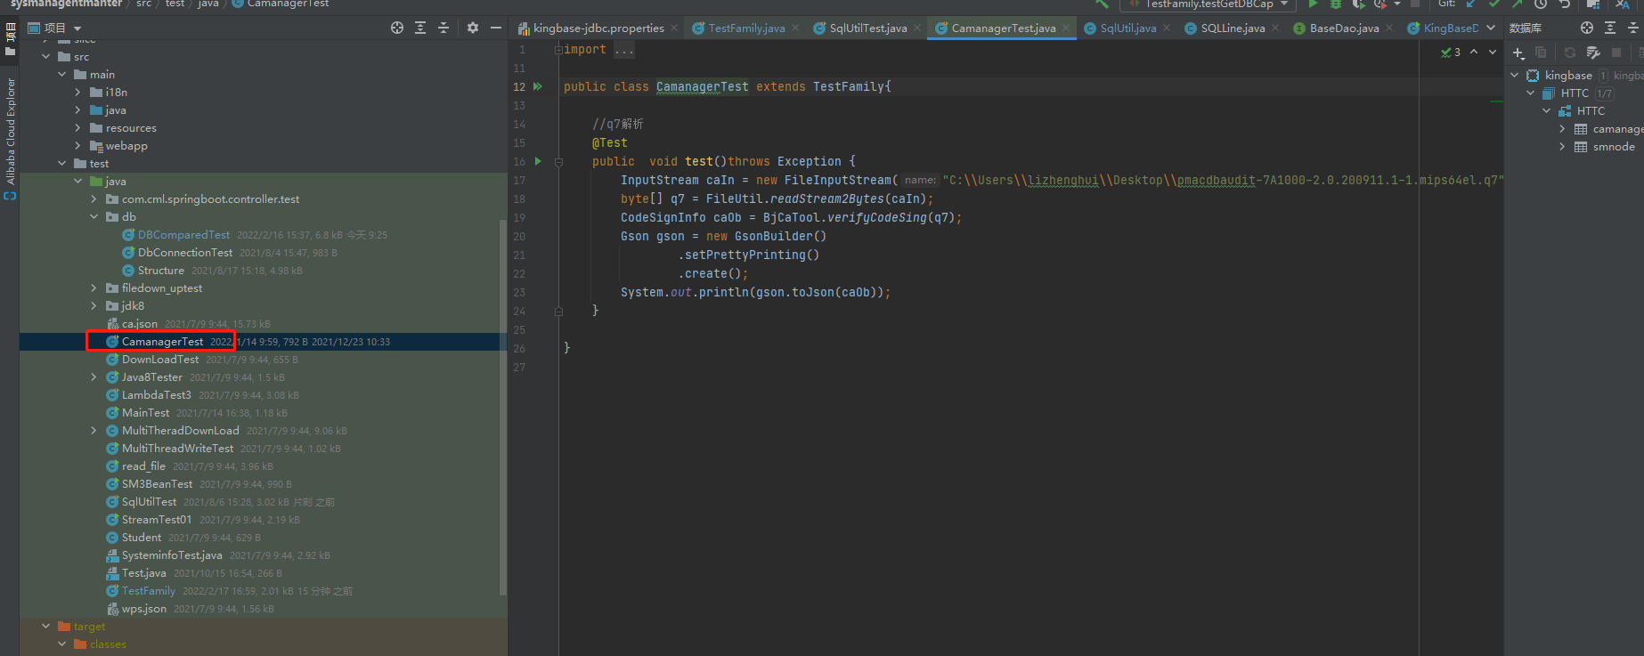Go to the previous highlighted problem arrow
This screenshot has width=1644, height=656.
1474,52
